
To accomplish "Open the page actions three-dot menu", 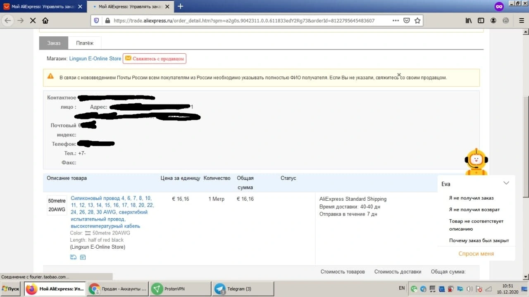I will point(396,21).
